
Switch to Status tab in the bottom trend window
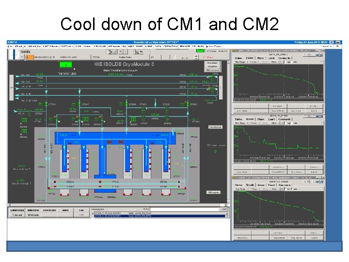pyautogui.click(x=238, y=185)
